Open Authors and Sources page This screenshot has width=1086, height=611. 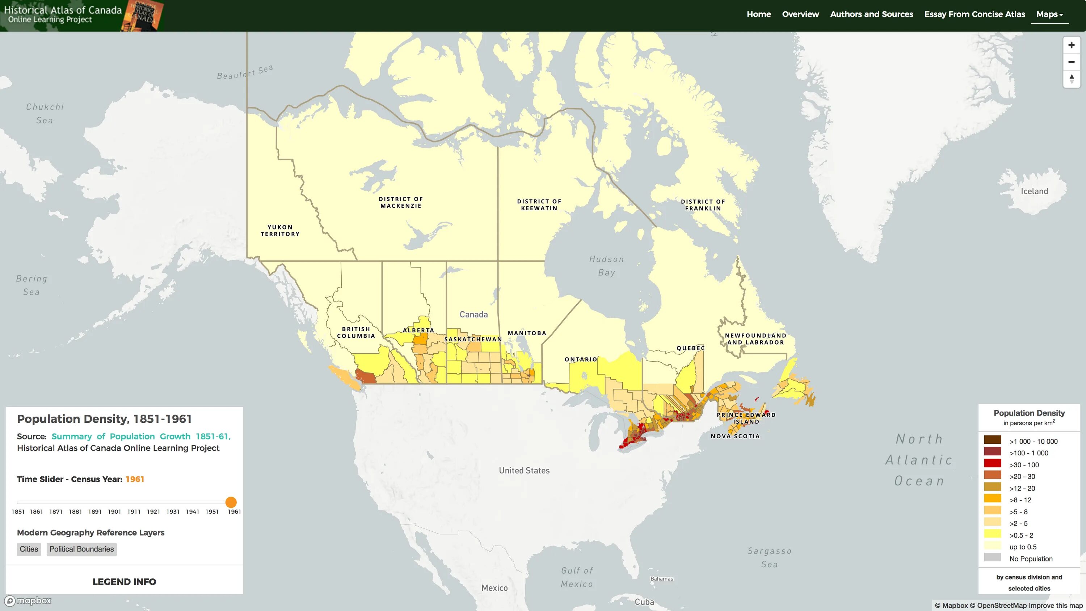tap(871, 14)
